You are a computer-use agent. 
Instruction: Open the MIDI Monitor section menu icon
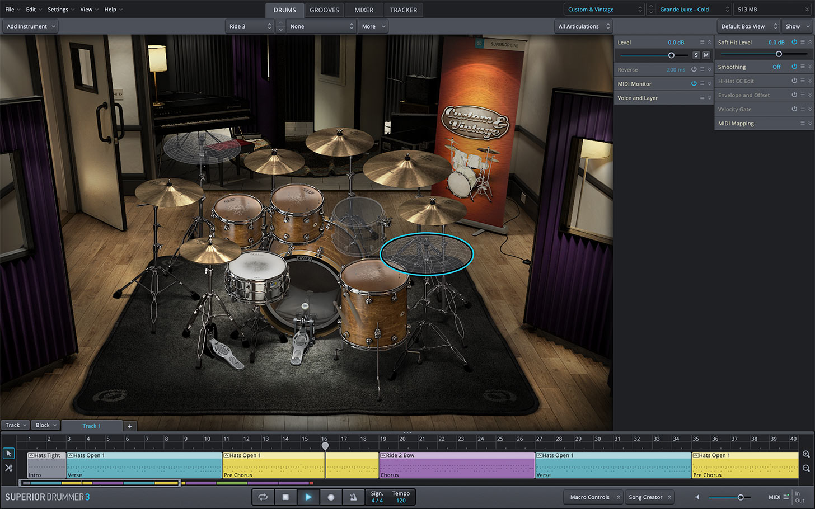click(702, 83)
